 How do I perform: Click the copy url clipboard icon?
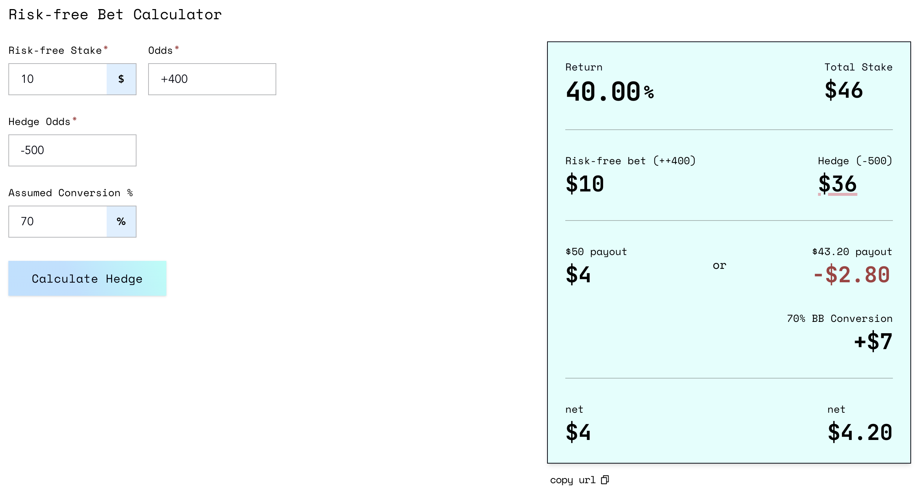click(x=605, y=480)
